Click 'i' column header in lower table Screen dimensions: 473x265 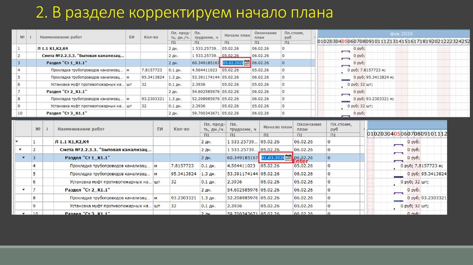[x=47, y=129]
